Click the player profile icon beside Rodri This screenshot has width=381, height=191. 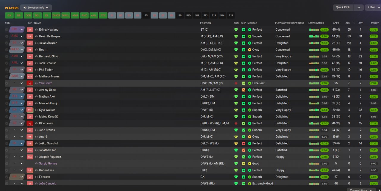coord(36,50)
